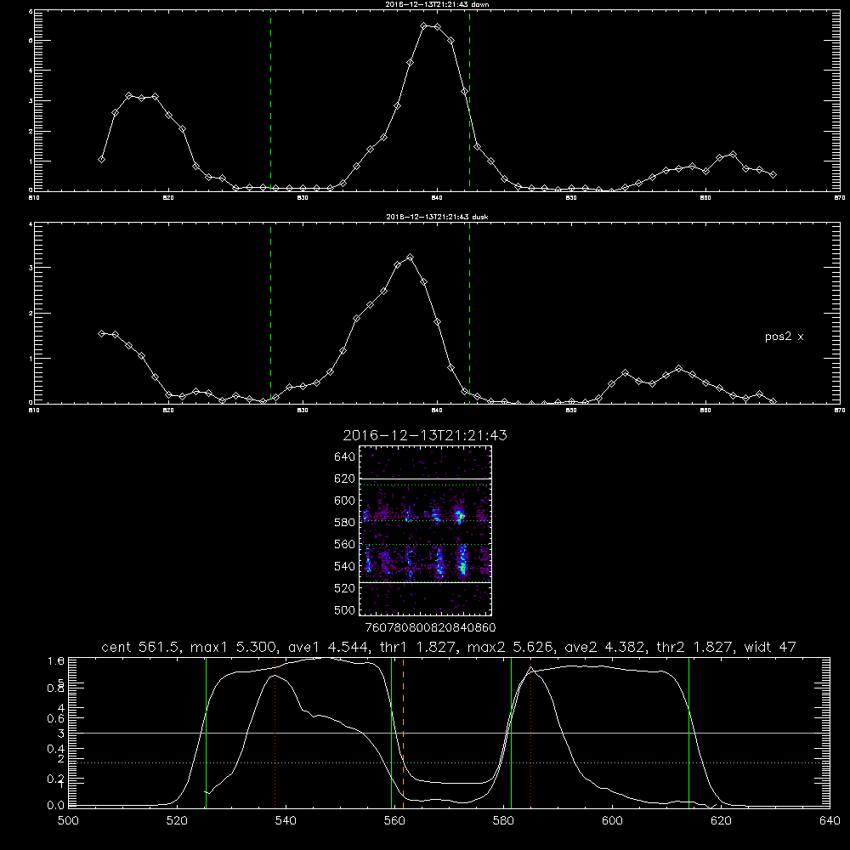
Task: Click the '600' y-axis label of spectral image
Action: tap(345, 501)
